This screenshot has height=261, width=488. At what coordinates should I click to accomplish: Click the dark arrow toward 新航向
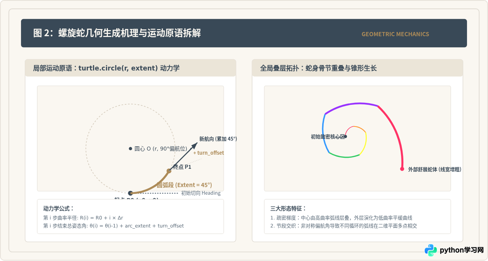pyautogui.click(x=183, y=157)
